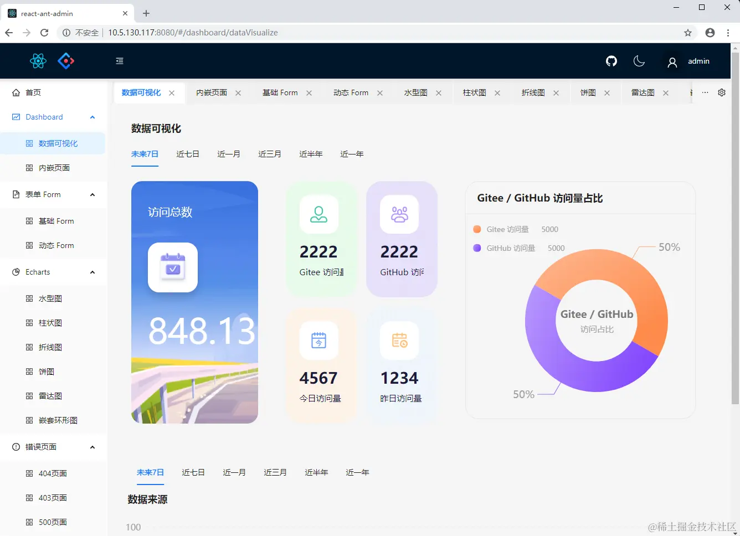Open 404页面 in the sidebar
The height and width of the screenshot is (536, 740).
point(54,473)
